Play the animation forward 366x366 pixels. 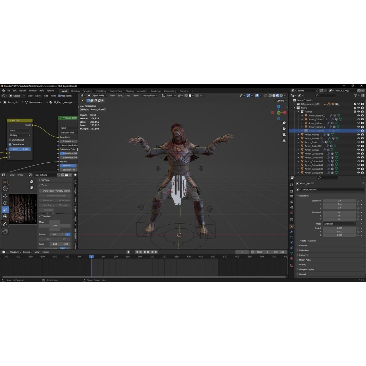pos(148,252)
